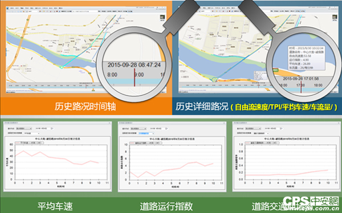Screen dimensions: 342x213
Task: Close the road running index chart dialog
Action: (x=224, y=123)
